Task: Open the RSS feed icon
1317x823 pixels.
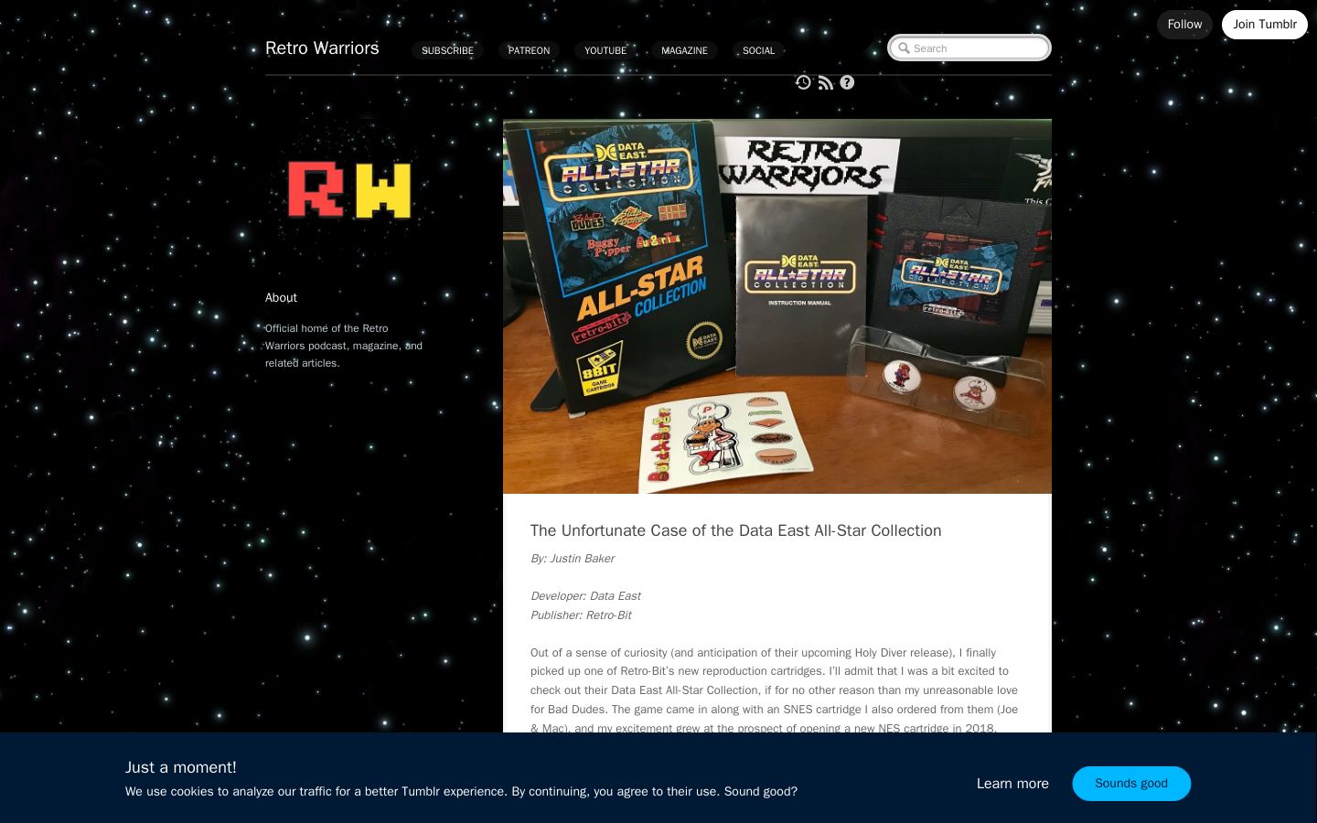Action: (x=826, y=83)
